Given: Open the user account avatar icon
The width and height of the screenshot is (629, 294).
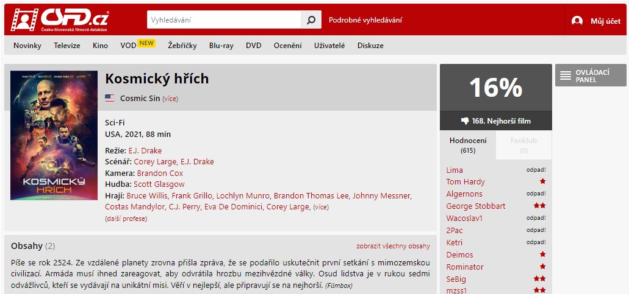Looking at the screenshot, I should click(577, 21).
